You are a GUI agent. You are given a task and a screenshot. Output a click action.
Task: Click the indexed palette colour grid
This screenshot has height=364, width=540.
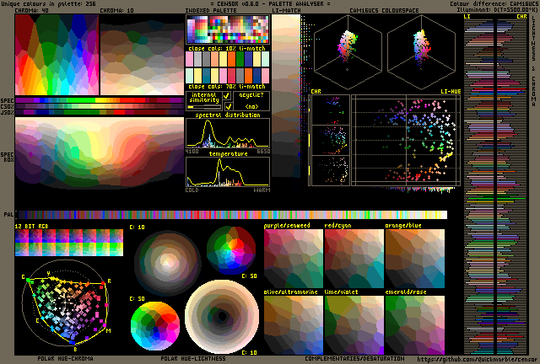227,30
